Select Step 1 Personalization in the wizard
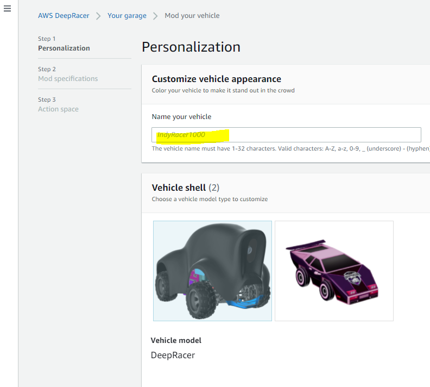This screenshot has width=430, height=387. click(64, 43)
